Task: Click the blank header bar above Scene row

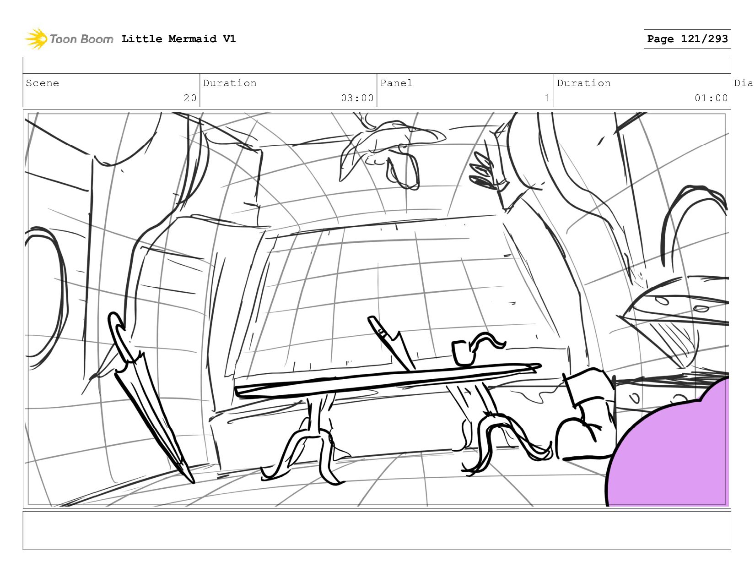Action: click(377, 65)
